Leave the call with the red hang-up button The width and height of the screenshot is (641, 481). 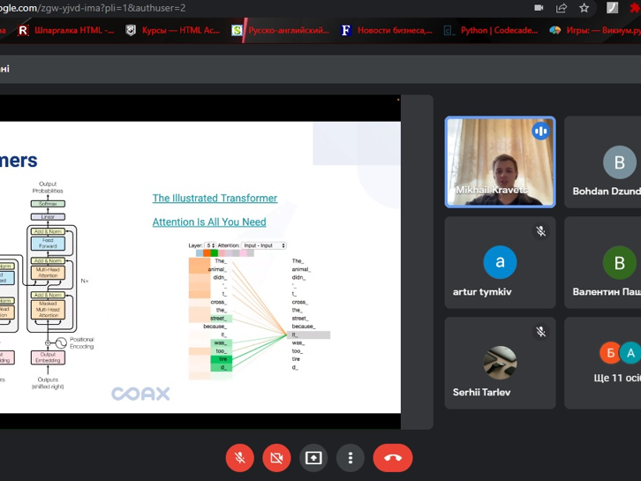coord(393,458)
